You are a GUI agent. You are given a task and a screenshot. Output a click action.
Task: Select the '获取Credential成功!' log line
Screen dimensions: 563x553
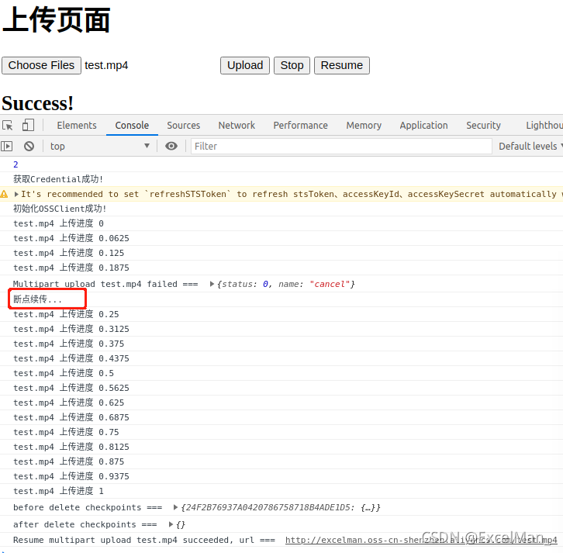click(58, 179)
